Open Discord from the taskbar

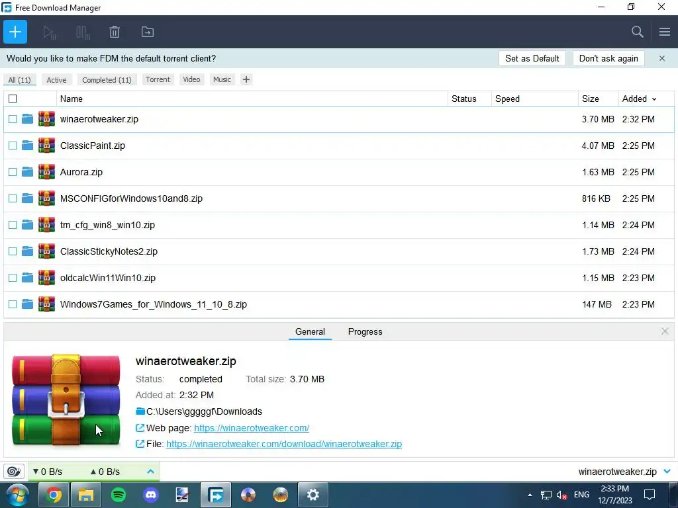coord(151,495)
